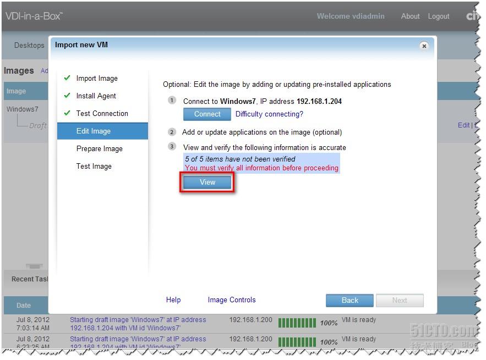Open the Image Controls link
This screenshot has width=486, height=360.
click(232, 300)
